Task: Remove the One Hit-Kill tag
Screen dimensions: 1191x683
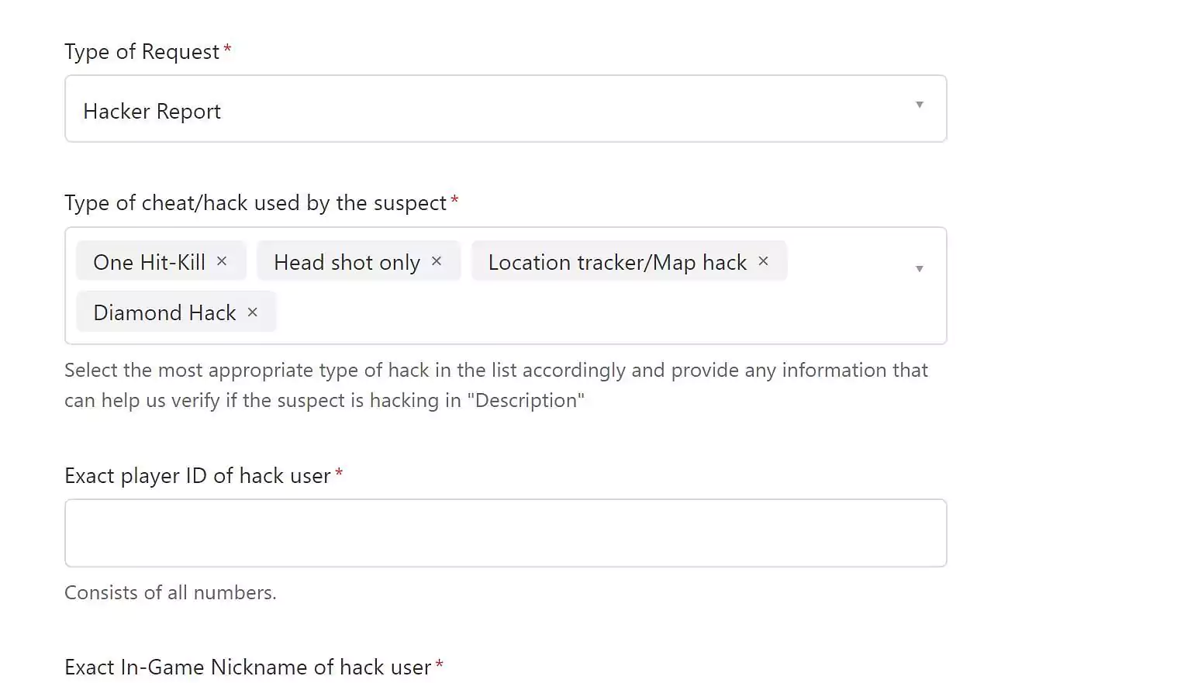Action: (222, 261)
